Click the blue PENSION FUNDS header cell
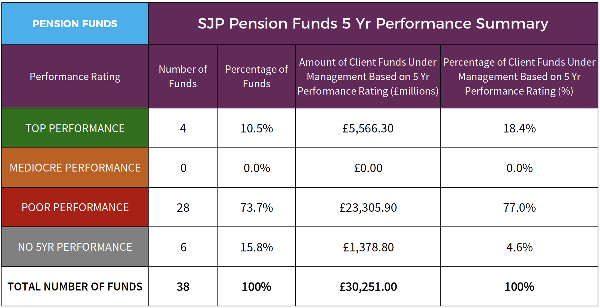600x308 pixels. [x=75, y=24]
